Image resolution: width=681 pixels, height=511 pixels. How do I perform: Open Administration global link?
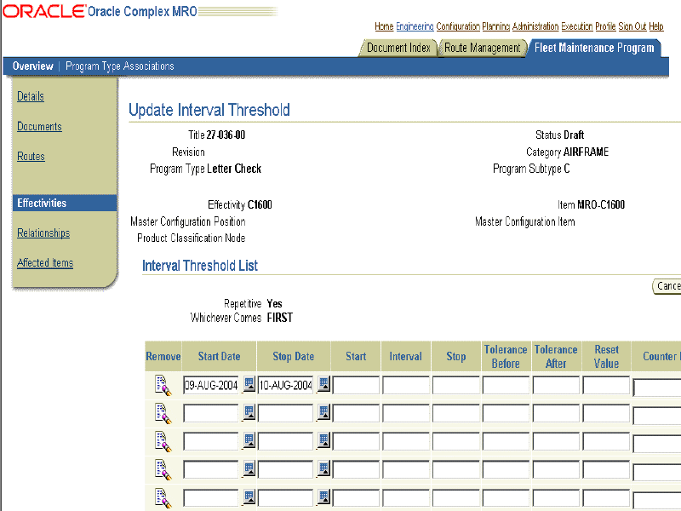pyautogui.click(x=535, y=26)
